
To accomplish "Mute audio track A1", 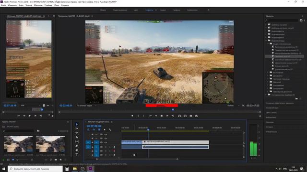I will [x=106, y=147].
